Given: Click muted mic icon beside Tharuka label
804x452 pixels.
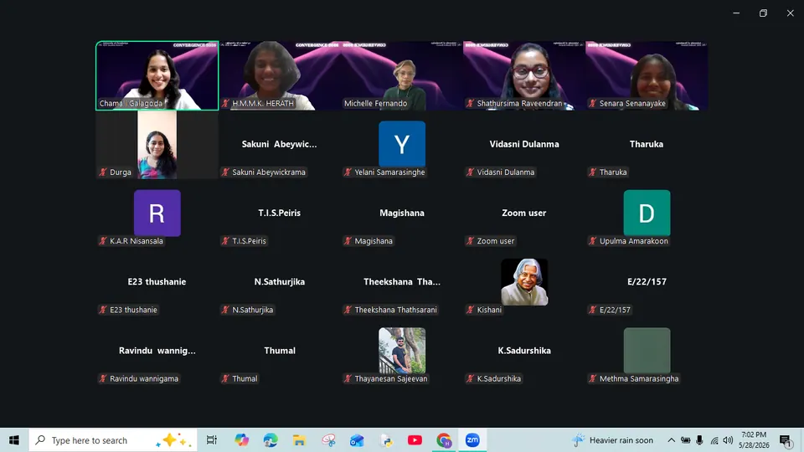Looking at the screenshot, I should 593,172.
